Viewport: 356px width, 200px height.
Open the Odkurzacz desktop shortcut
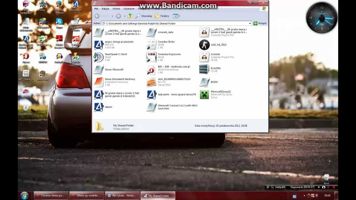(x=43, y=41)
